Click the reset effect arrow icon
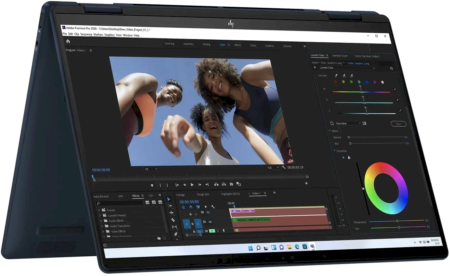 point(391,69)
